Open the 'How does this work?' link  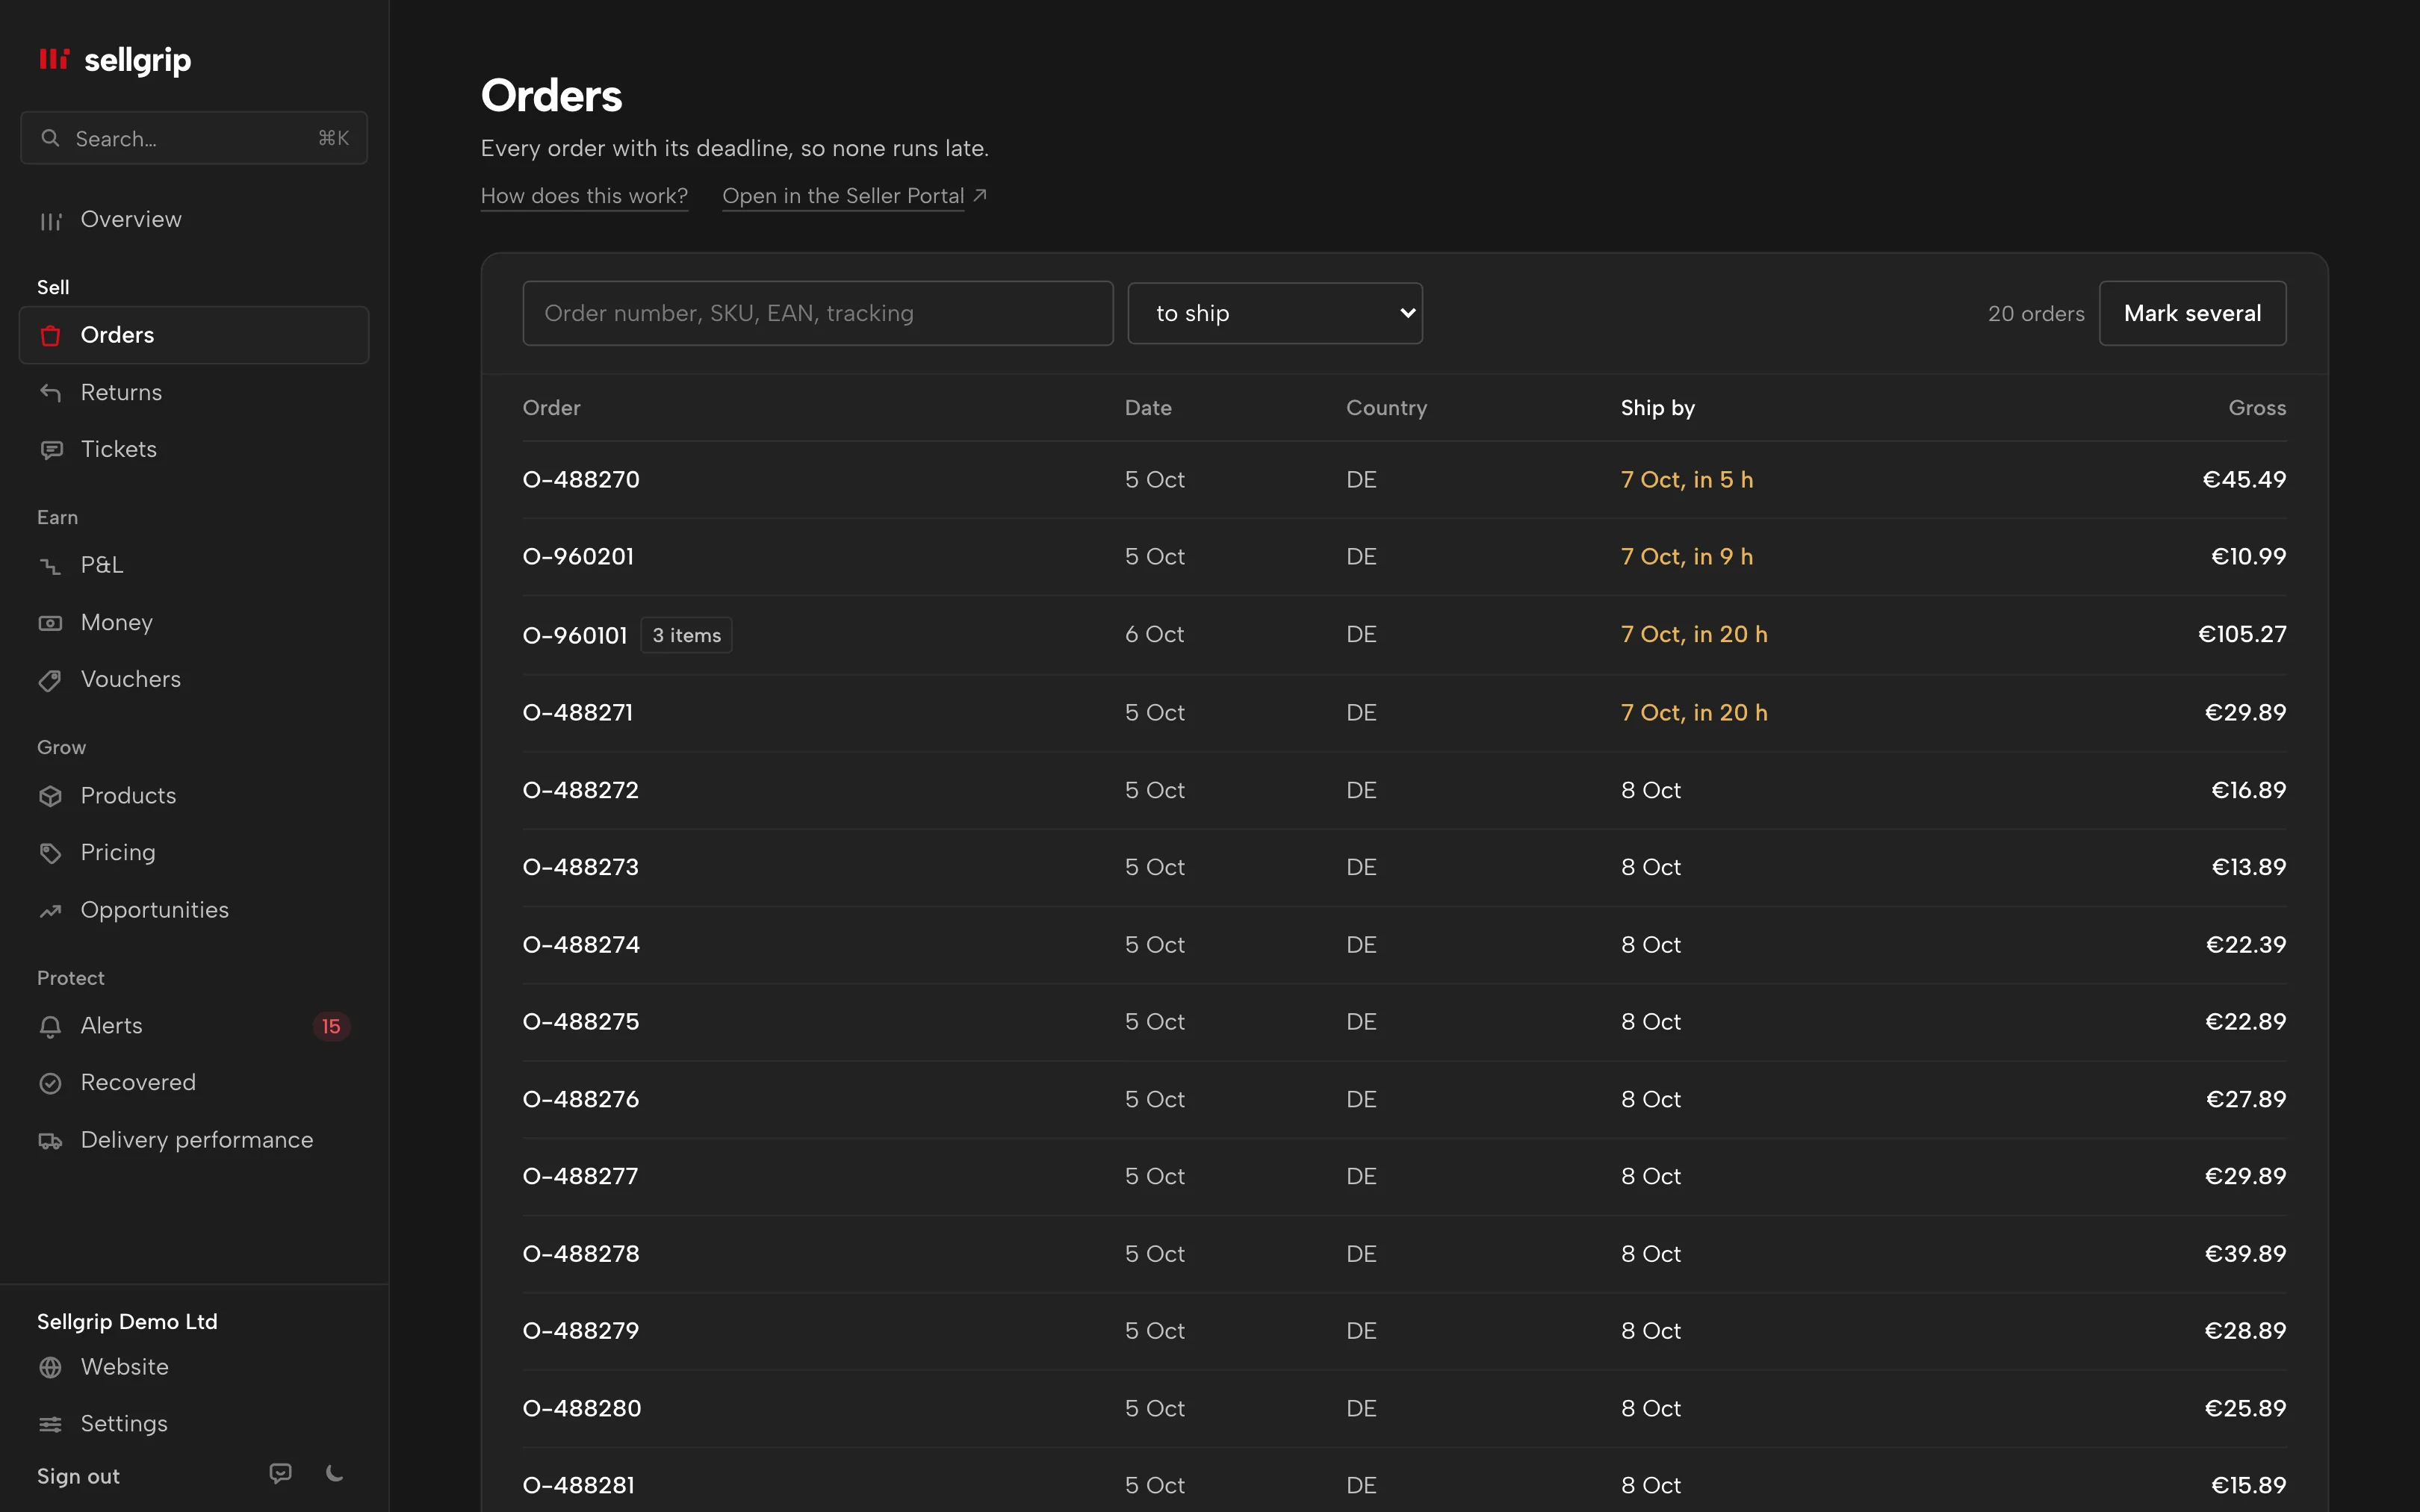584,196
